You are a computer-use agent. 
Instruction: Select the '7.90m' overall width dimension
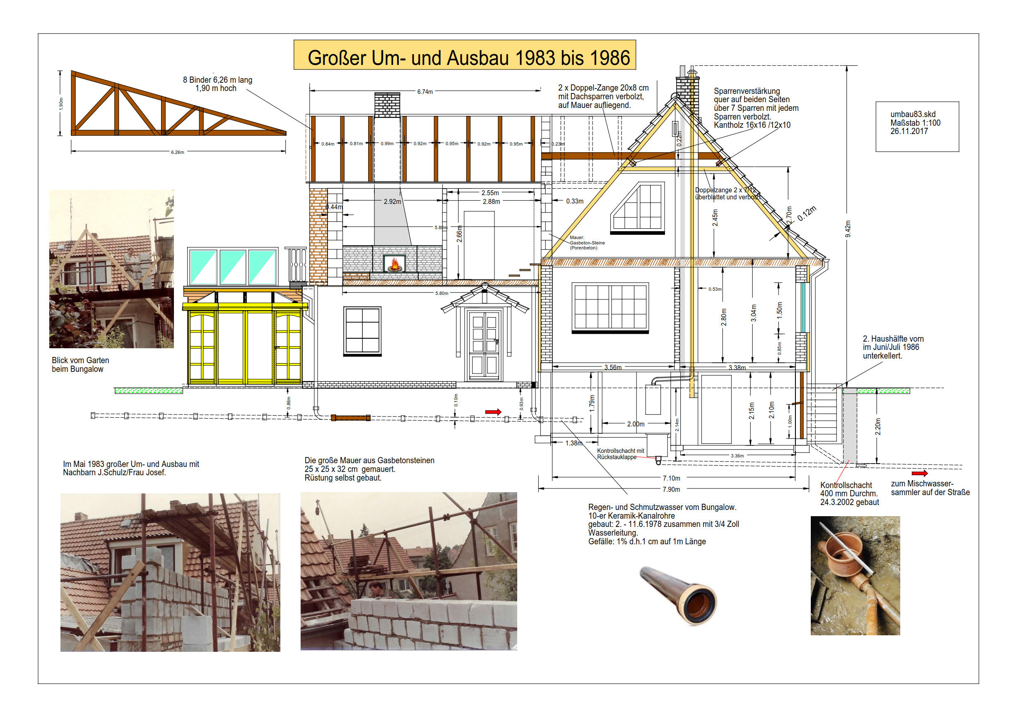[671, 489]
